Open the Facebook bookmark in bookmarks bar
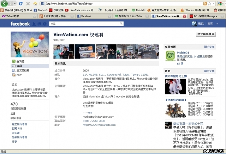The width and height of the screenshot is (226, 154). (x=41, y=10)
